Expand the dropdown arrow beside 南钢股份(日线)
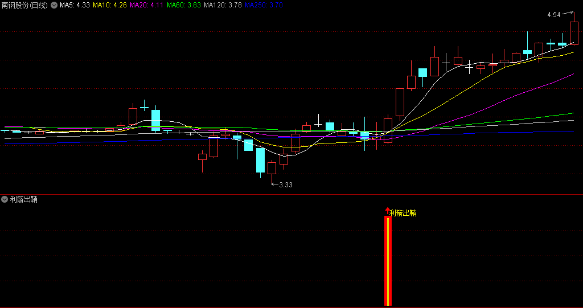The image size is (583, 308). [x=54, y=5]
